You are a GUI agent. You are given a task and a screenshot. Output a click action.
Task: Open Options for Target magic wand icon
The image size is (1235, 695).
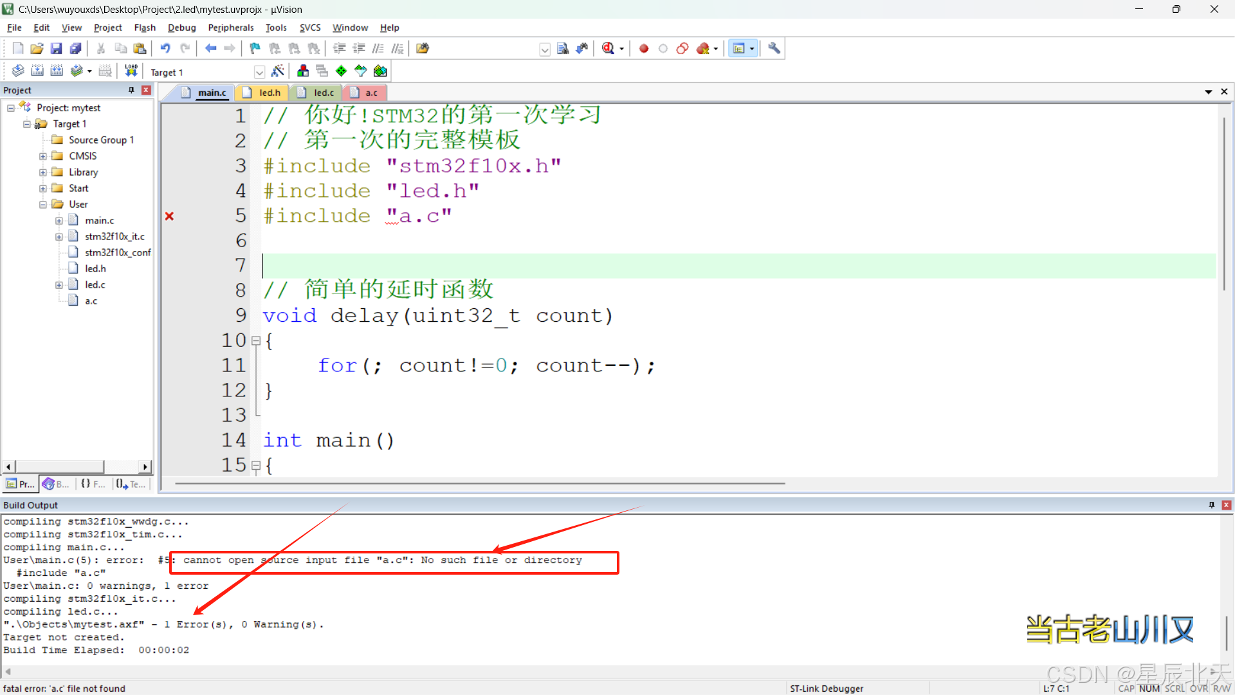tap(278, 71)
